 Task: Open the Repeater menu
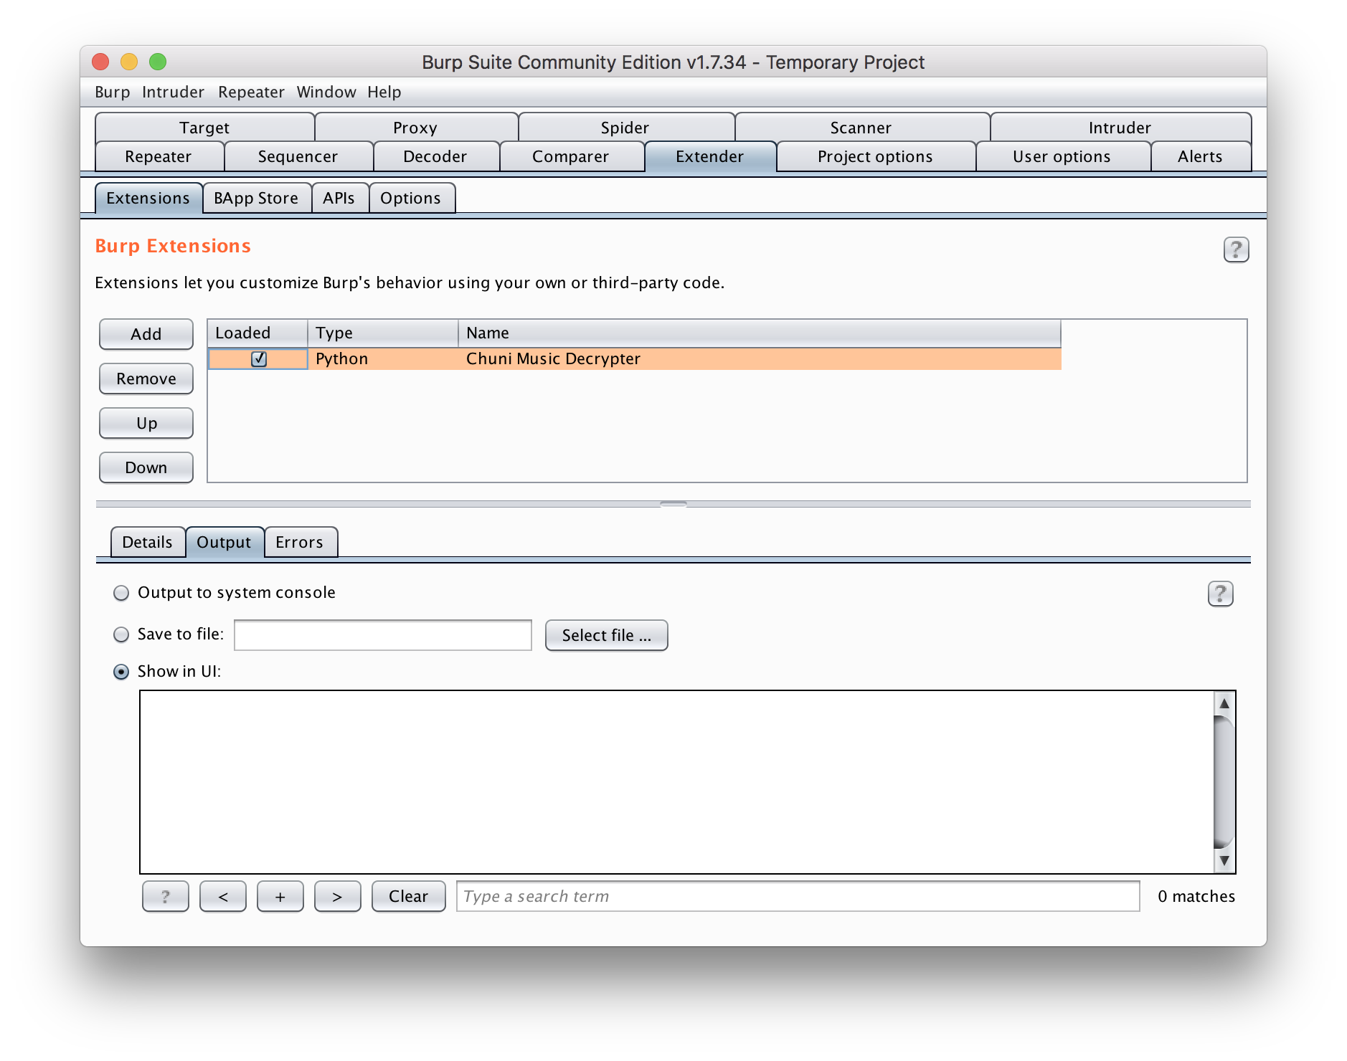click(x=251, y=92)
